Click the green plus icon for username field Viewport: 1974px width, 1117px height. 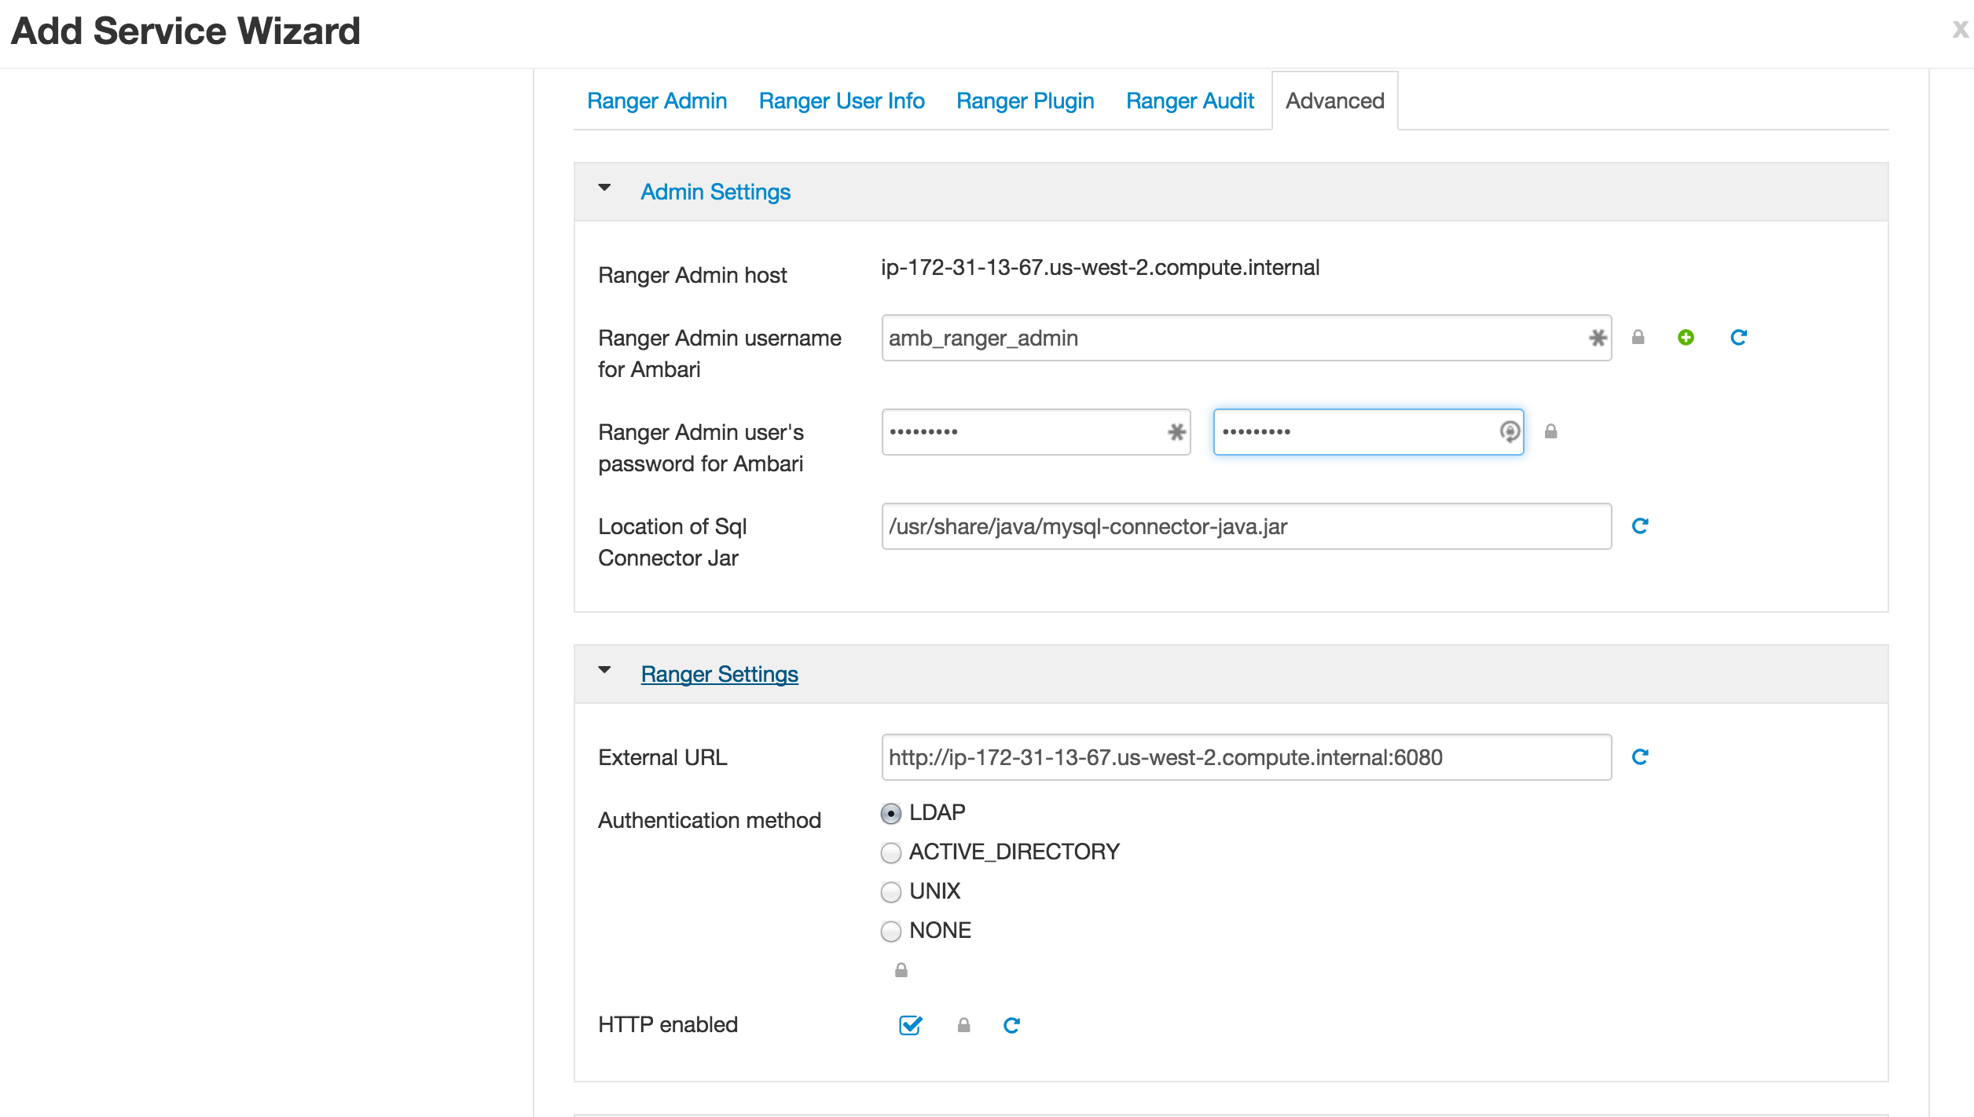point(1686,338)
